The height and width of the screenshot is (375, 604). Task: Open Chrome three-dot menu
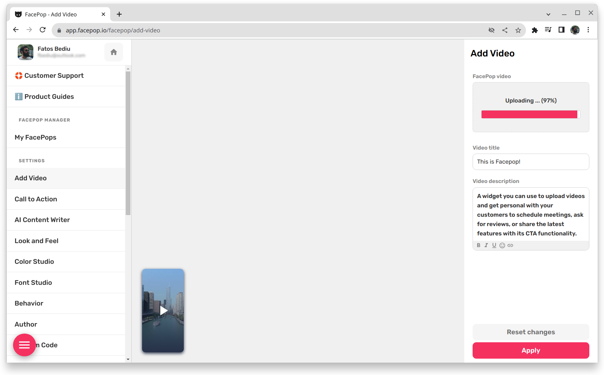click(588, 30)
